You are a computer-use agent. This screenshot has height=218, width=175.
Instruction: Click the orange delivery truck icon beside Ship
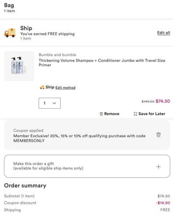10,33
